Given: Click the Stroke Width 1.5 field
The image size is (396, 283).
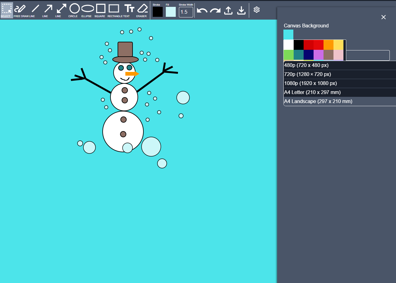Looking at the screenshot, I should (x=186, y=12).
